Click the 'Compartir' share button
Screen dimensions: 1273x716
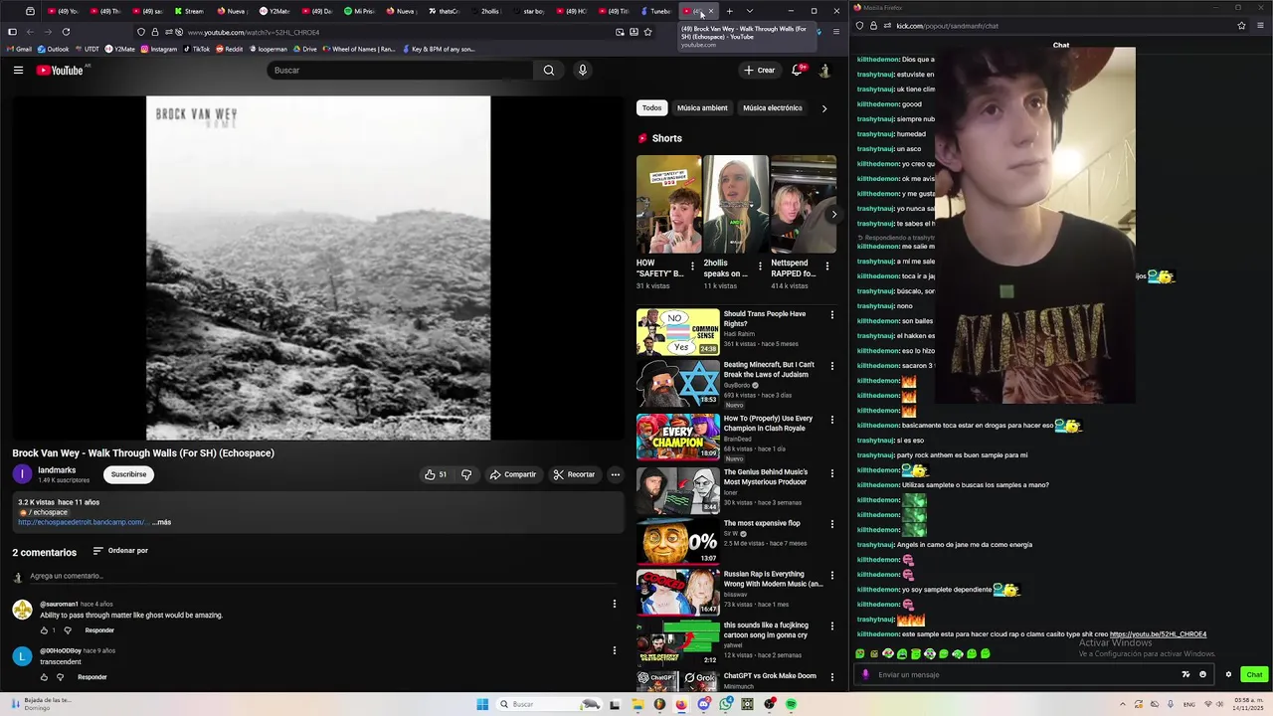(x=513, y=474)
